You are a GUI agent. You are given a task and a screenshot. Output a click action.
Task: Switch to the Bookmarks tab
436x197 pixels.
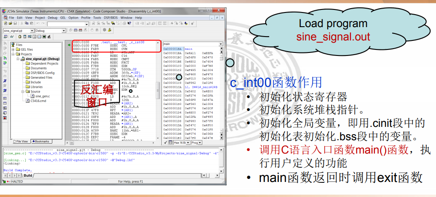click(40, 142)
